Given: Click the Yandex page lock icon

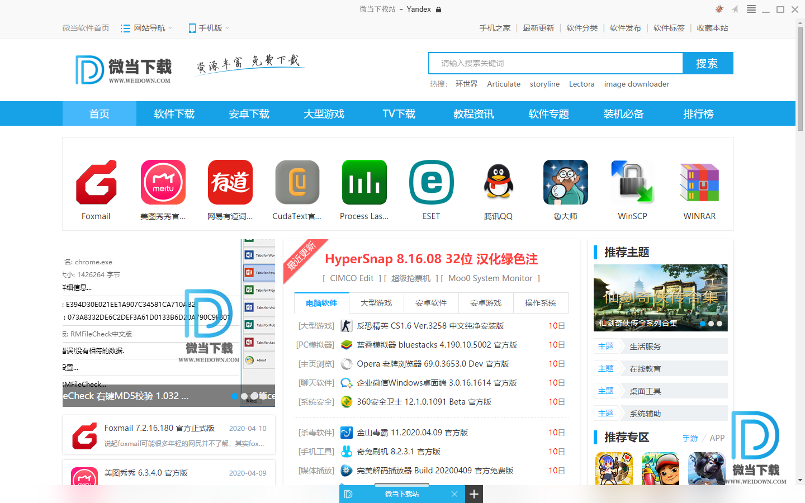Looking at the screenshot, I should (x=439, y=10).
